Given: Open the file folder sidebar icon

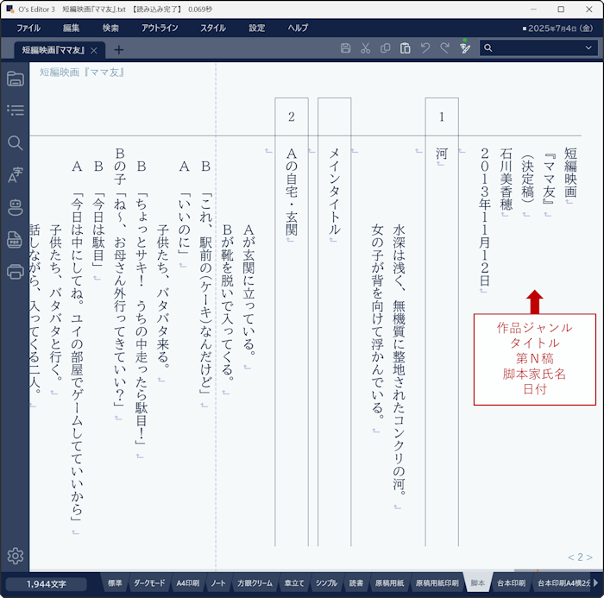Looking at the screenshot, I should click(15, 79).
